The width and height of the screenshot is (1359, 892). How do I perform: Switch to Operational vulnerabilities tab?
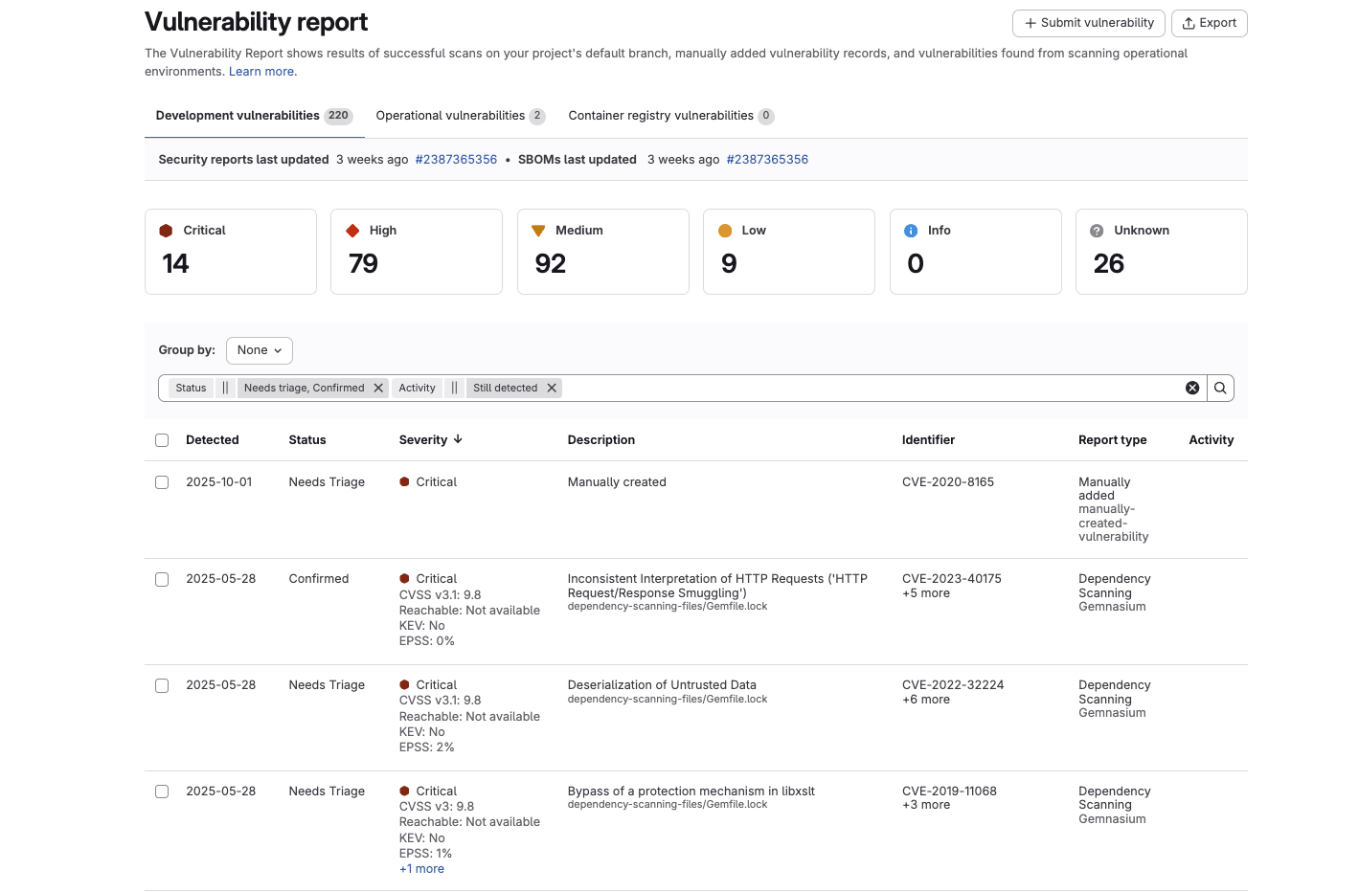coord(460,116)
